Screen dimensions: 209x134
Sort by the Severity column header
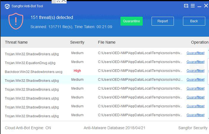[77, 42]
